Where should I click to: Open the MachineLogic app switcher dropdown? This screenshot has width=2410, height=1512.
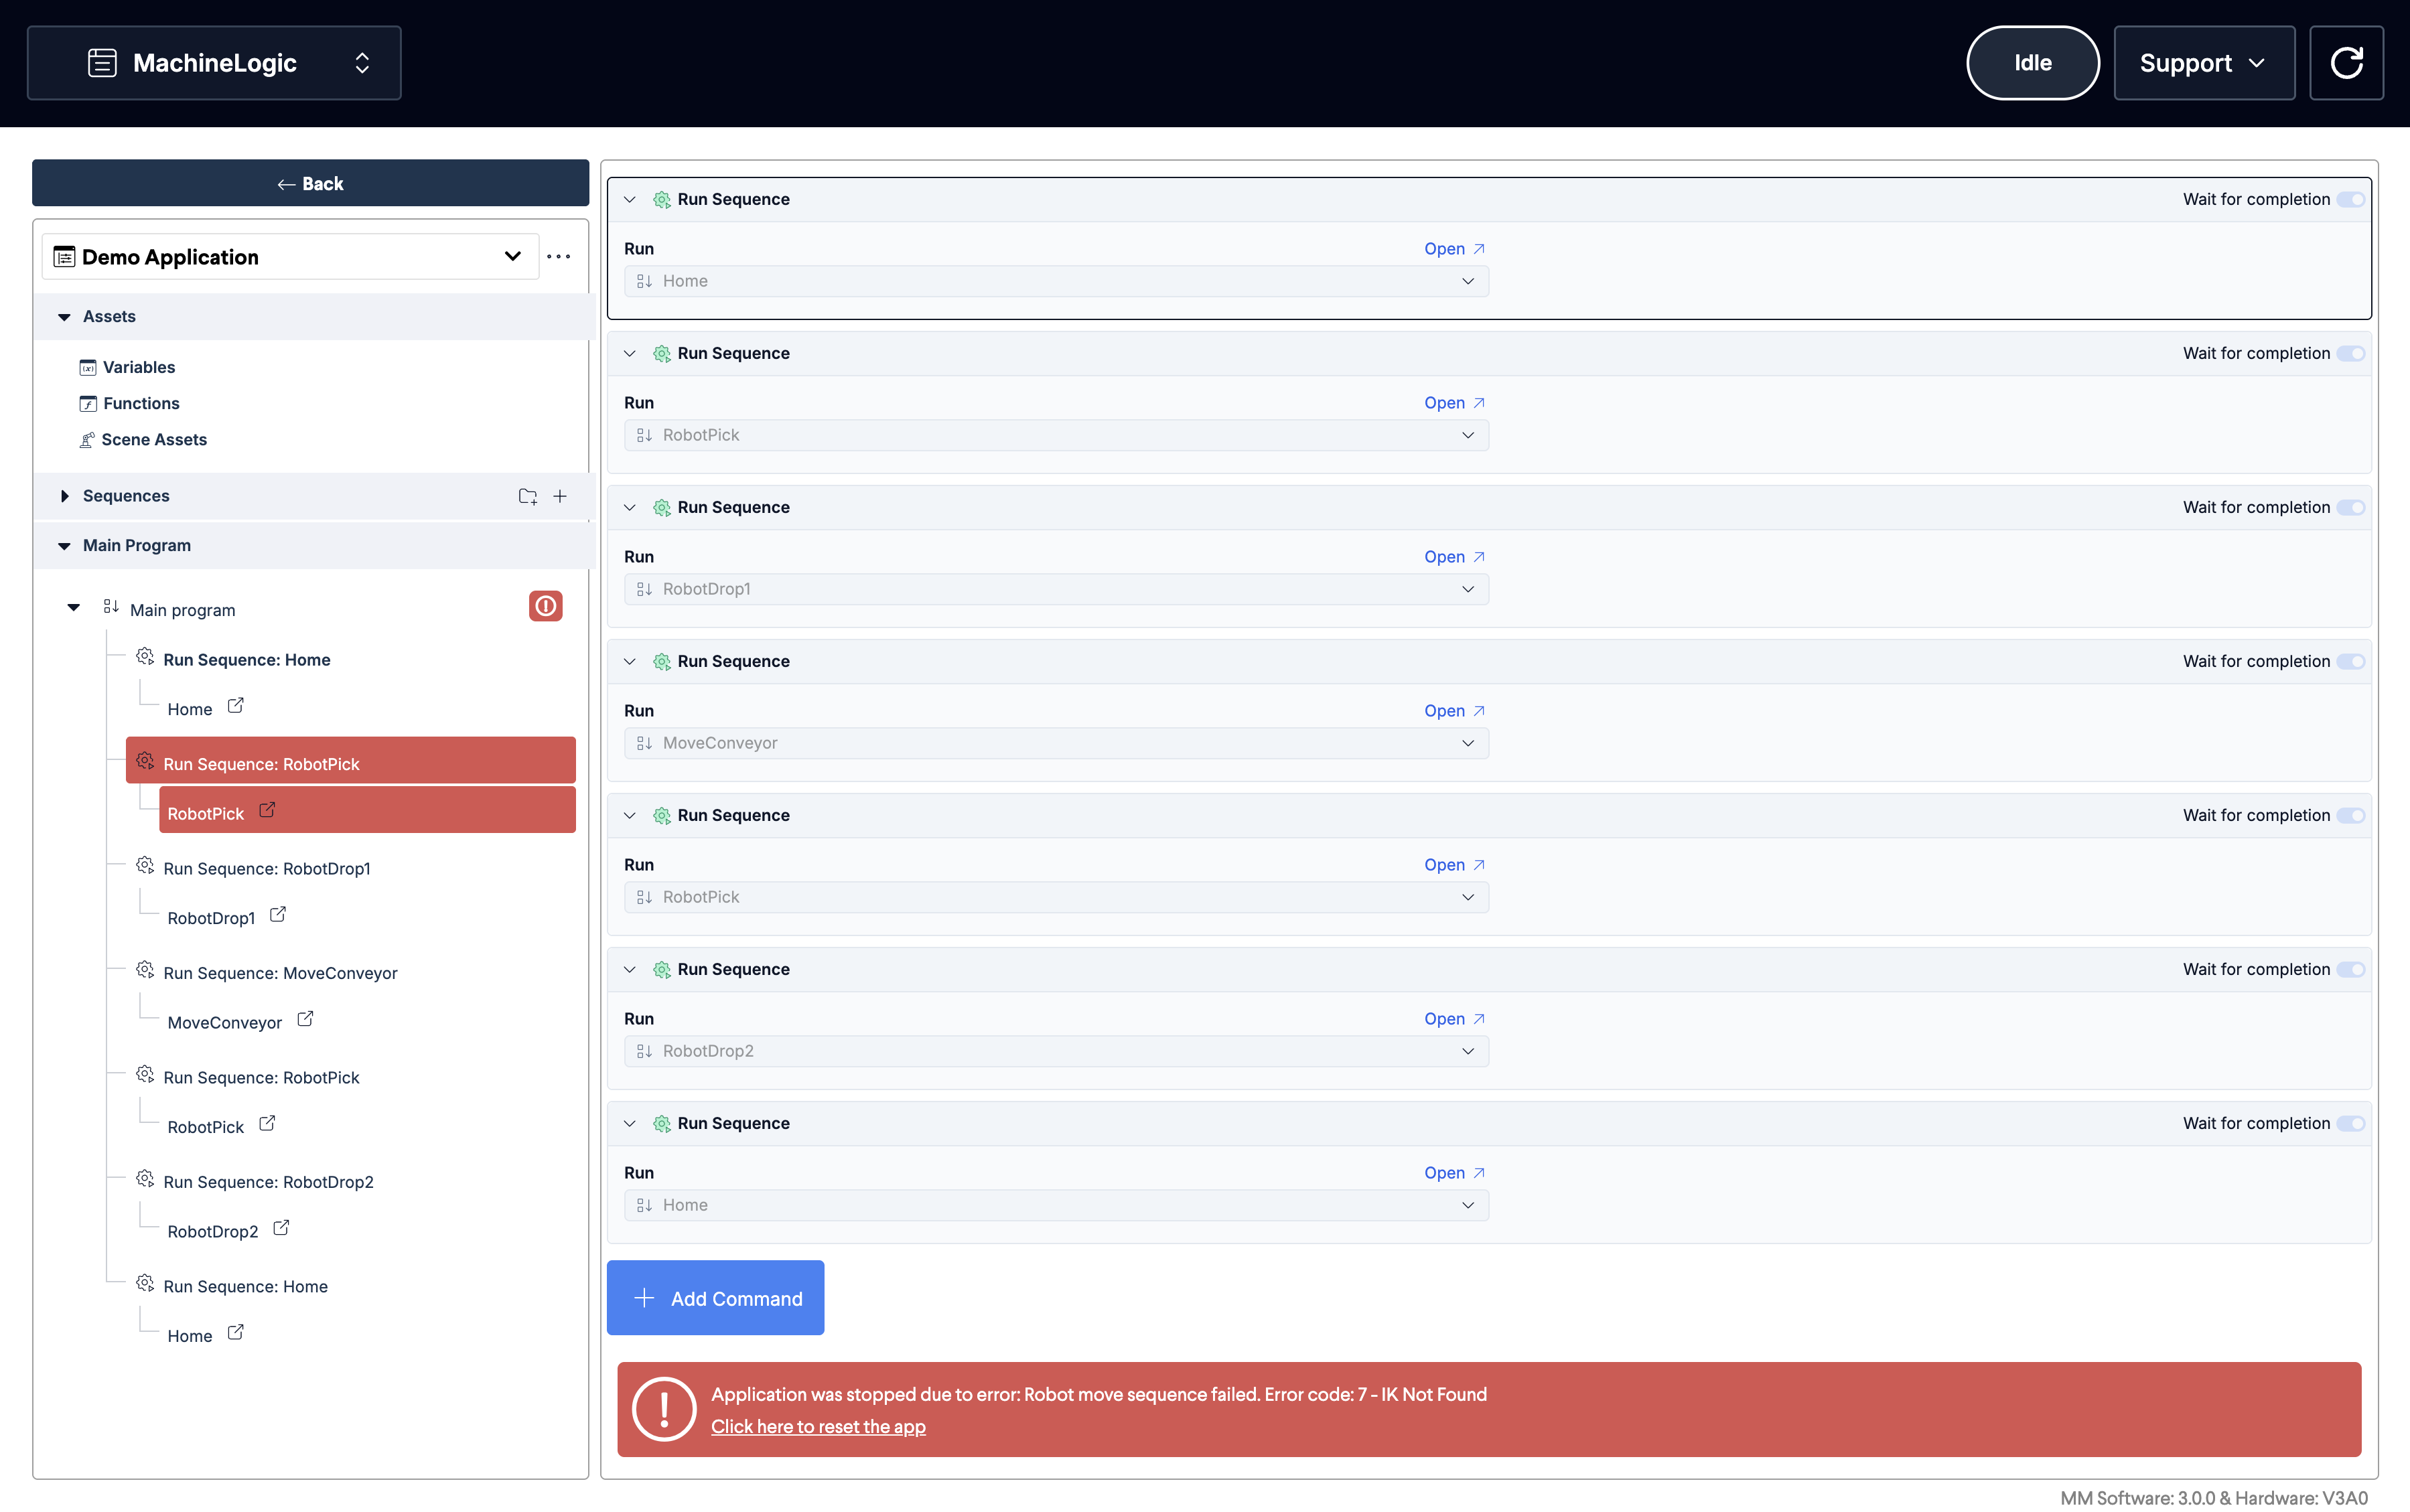click(x=214, y=63)
